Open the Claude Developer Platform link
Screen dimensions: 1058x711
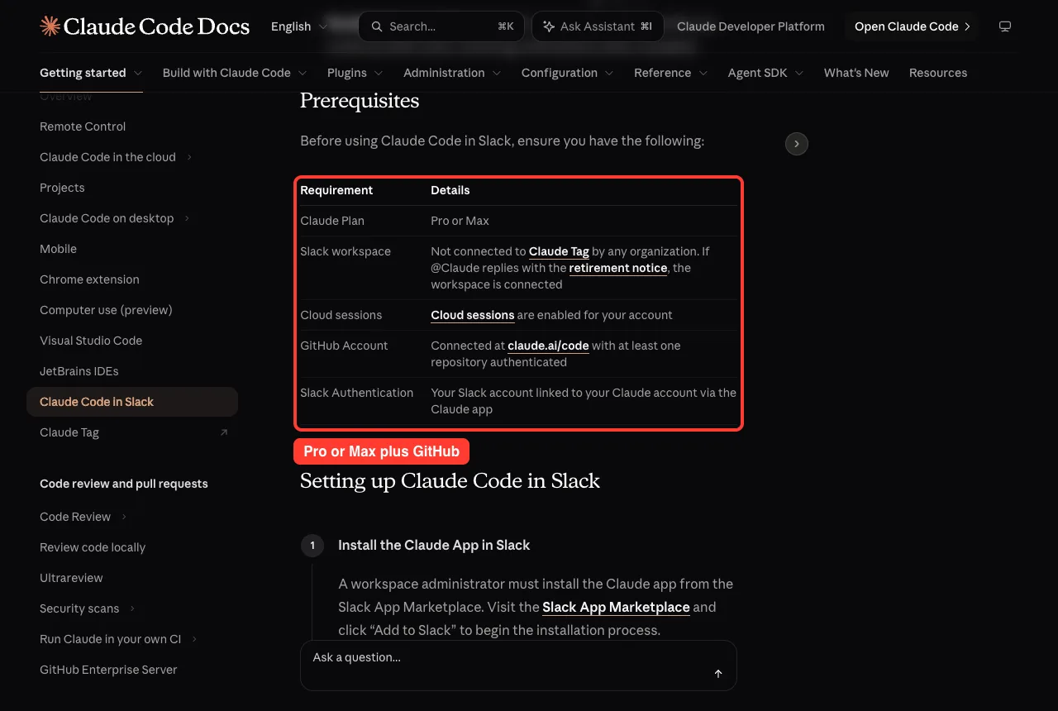(x=751, y=26)
